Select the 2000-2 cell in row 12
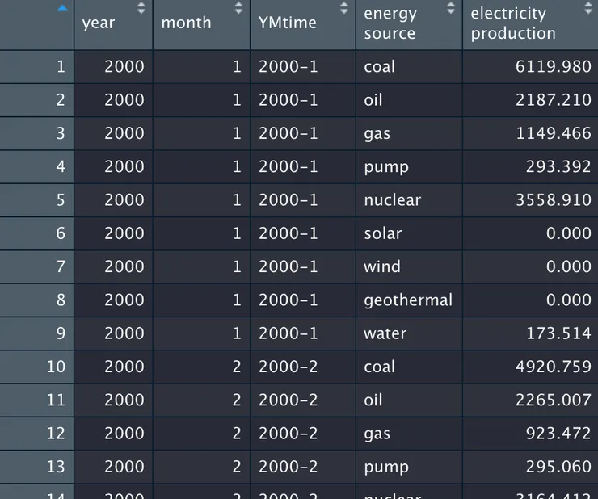Image resolution: width=598 pixels, height=499 pixels. pyautogui.click(x=288, y=434)
